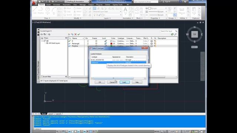Toggle On lightbulb for layer 0
Image resolution: width=237 pixels, height=133 pixels.
pyautogui.click(x=88, y=41)
